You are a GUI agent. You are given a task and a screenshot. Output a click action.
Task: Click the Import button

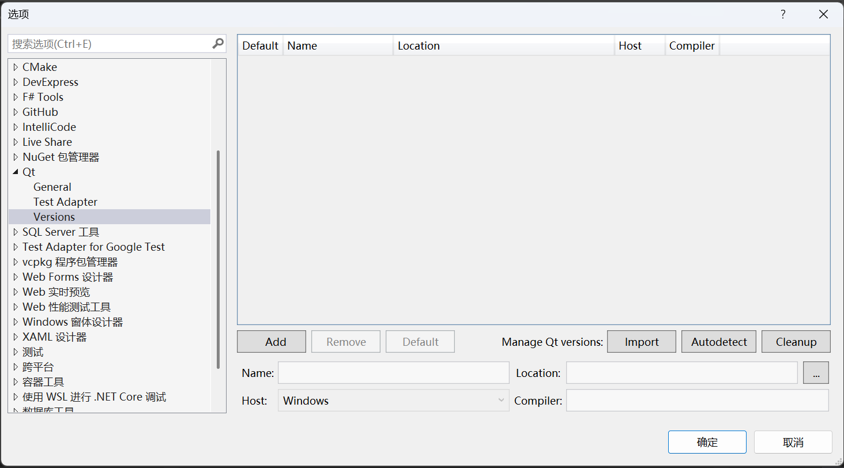(641, 341)
